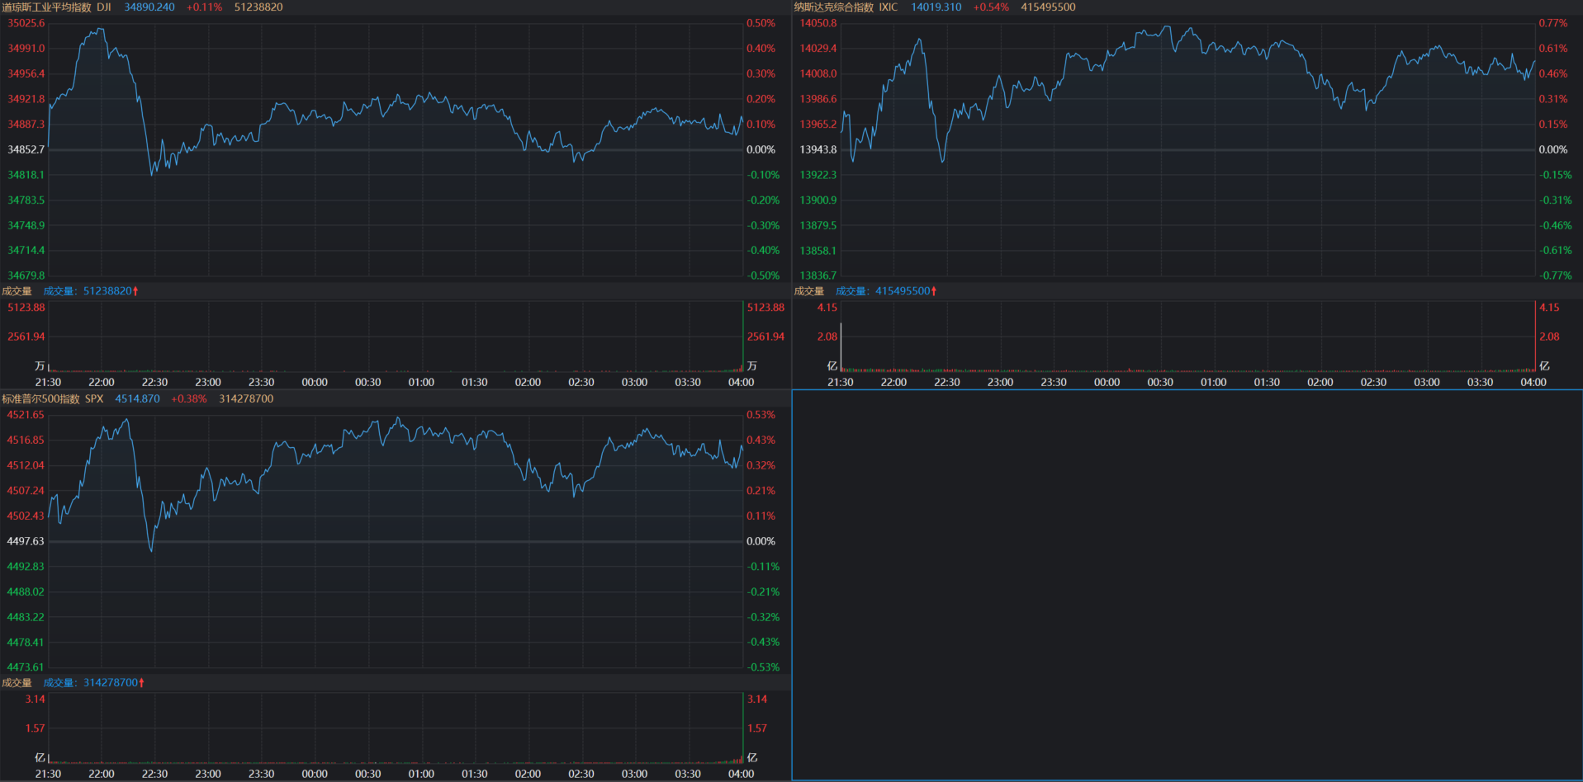Click the IXIC latest price 14019.310

pyautogui.click(x=936, y=7)
